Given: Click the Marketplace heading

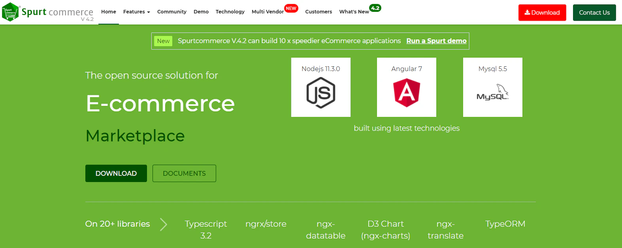Looking at the screenshot, I should tap(135, 136).
